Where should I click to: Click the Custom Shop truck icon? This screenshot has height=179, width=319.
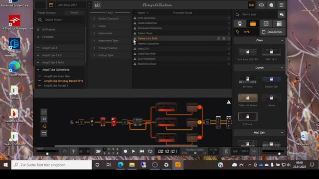click(282, 14)
